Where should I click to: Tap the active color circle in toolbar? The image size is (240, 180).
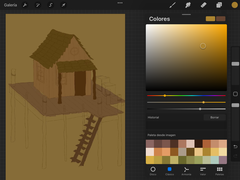234,5
